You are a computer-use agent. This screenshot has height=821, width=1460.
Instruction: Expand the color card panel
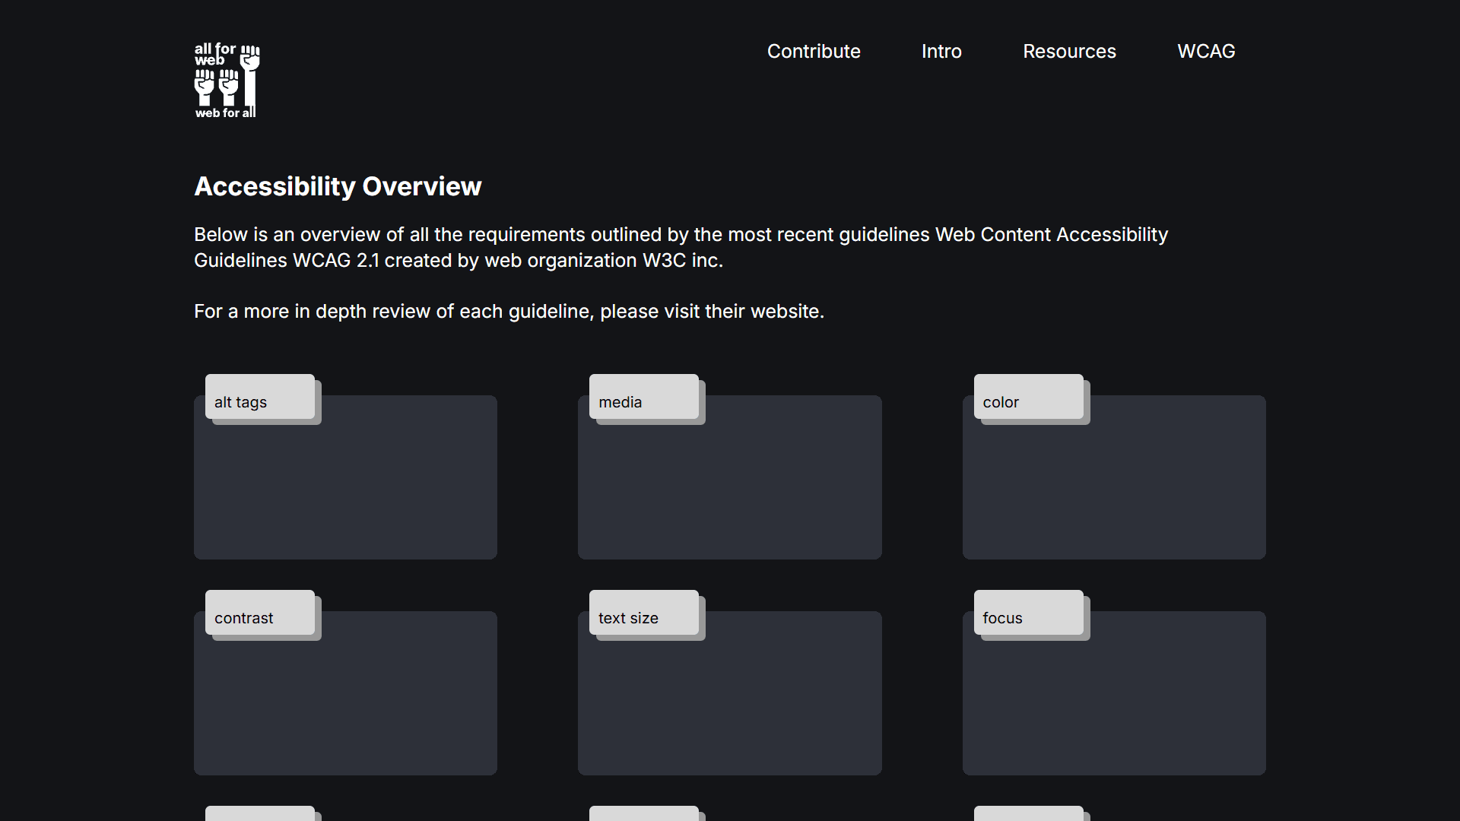(x=1114, y=490)
